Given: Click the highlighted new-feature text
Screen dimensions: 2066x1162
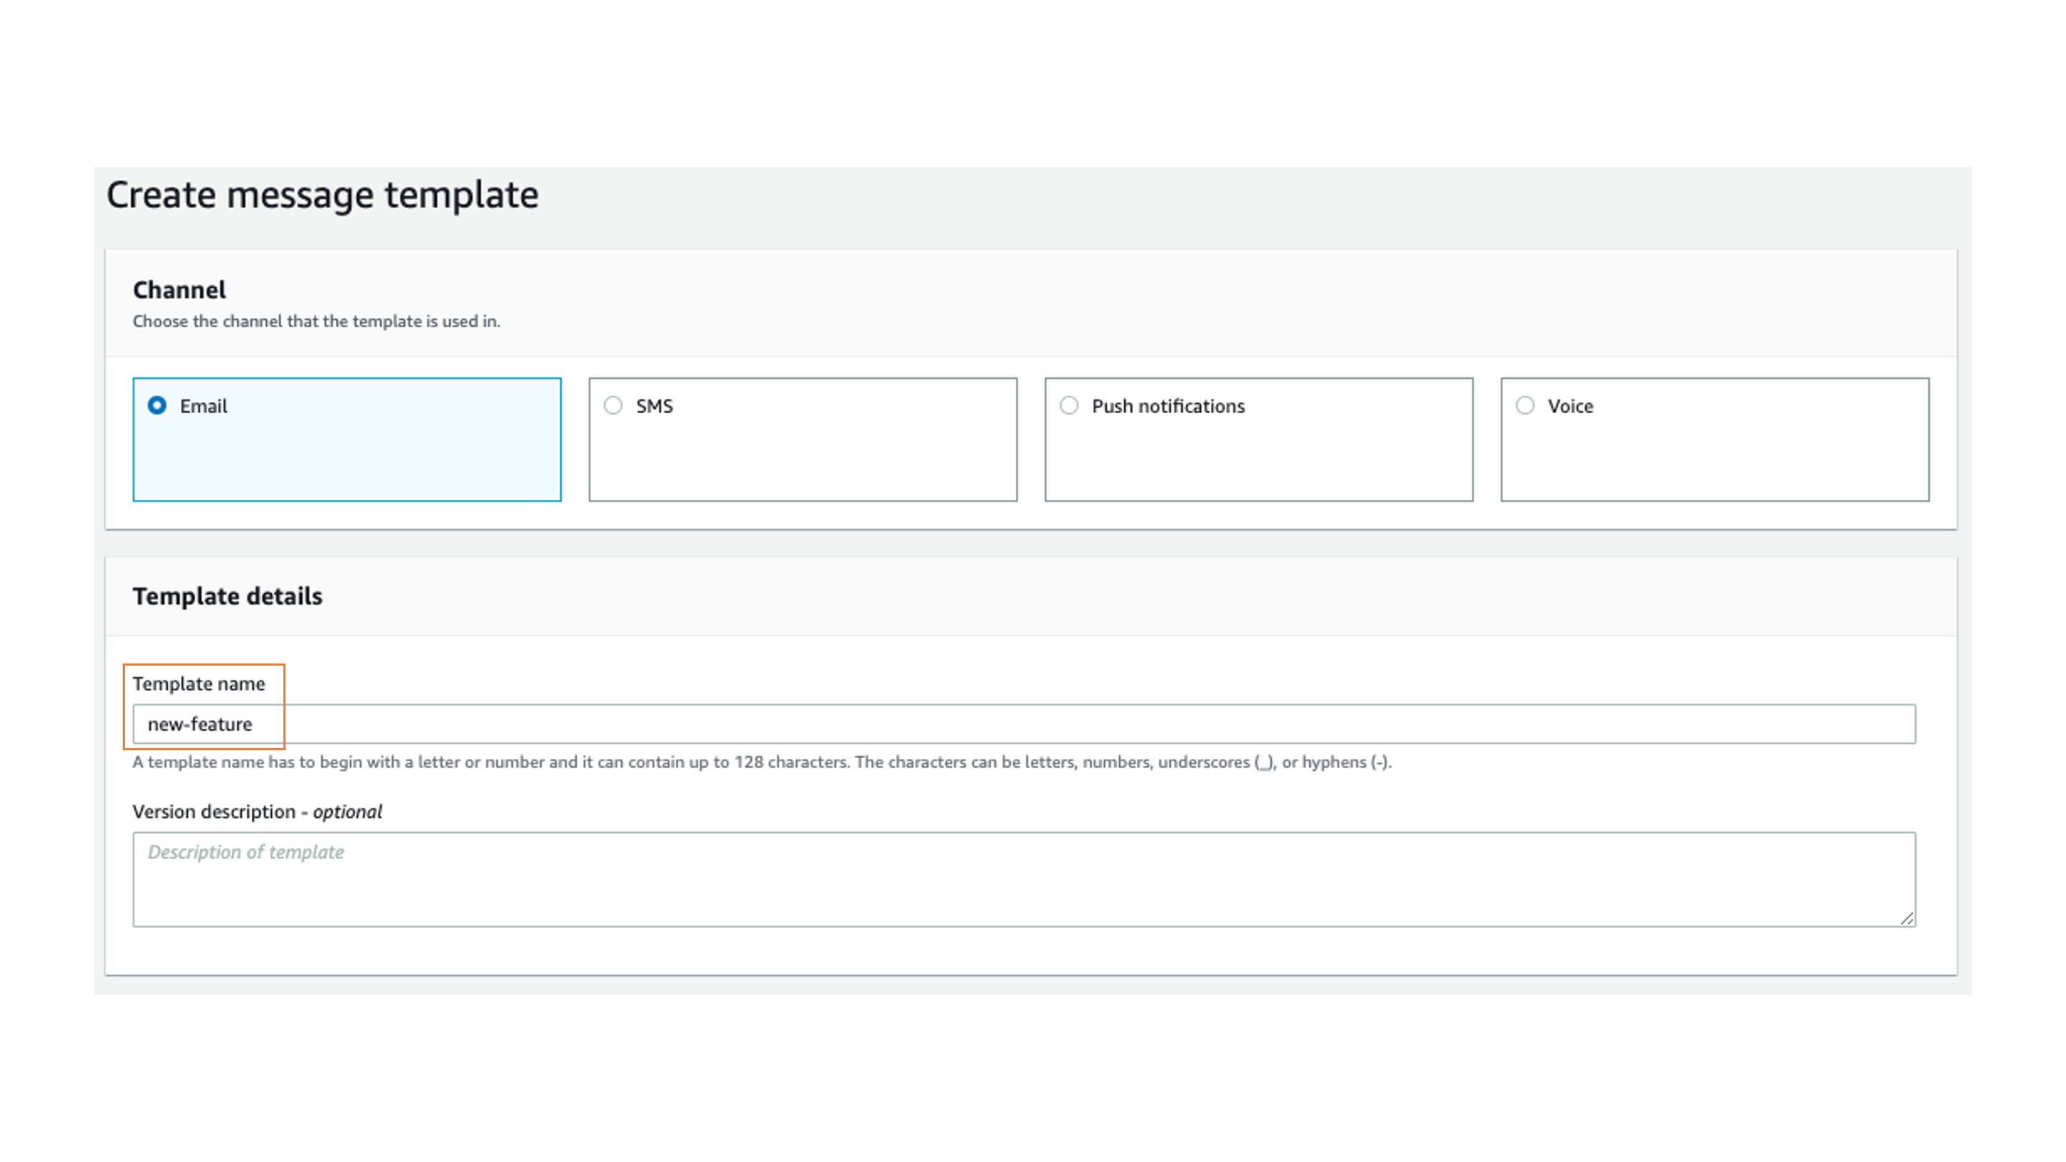Looking at the screenshot, I should click(x=201, y=723).
